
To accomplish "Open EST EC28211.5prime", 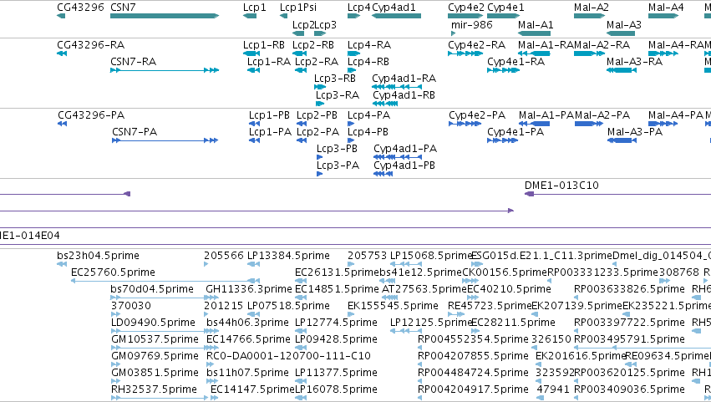I will [x=513, y=322].
